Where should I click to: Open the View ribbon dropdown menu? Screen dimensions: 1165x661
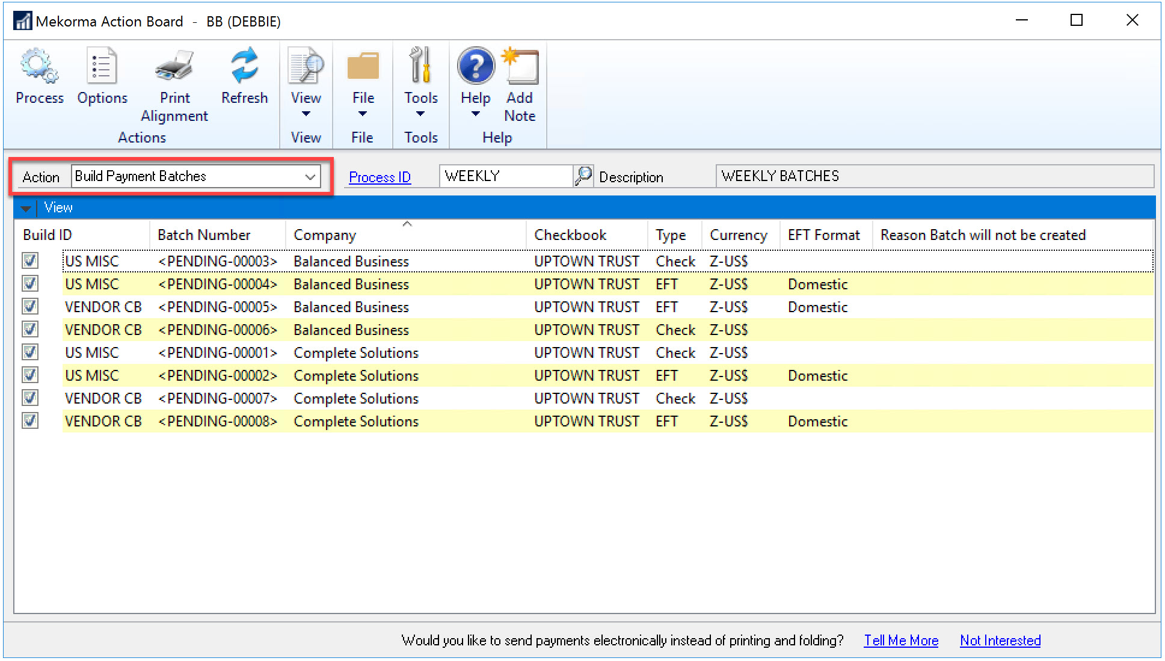tap(306, 66)
